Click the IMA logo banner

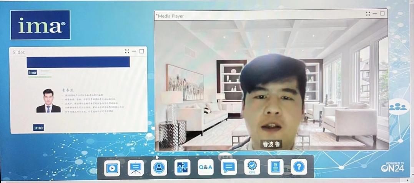[x=40, y=25]
